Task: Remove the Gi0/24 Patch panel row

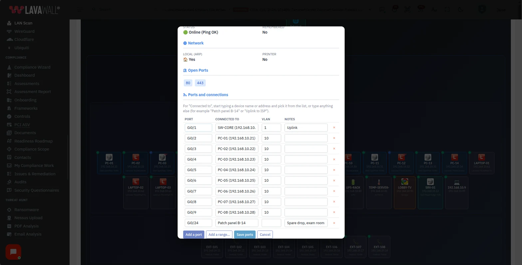Action: [334, 223]
